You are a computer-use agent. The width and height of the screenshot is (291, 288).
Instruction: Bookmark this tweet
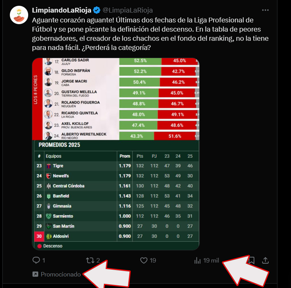point(252,260)
